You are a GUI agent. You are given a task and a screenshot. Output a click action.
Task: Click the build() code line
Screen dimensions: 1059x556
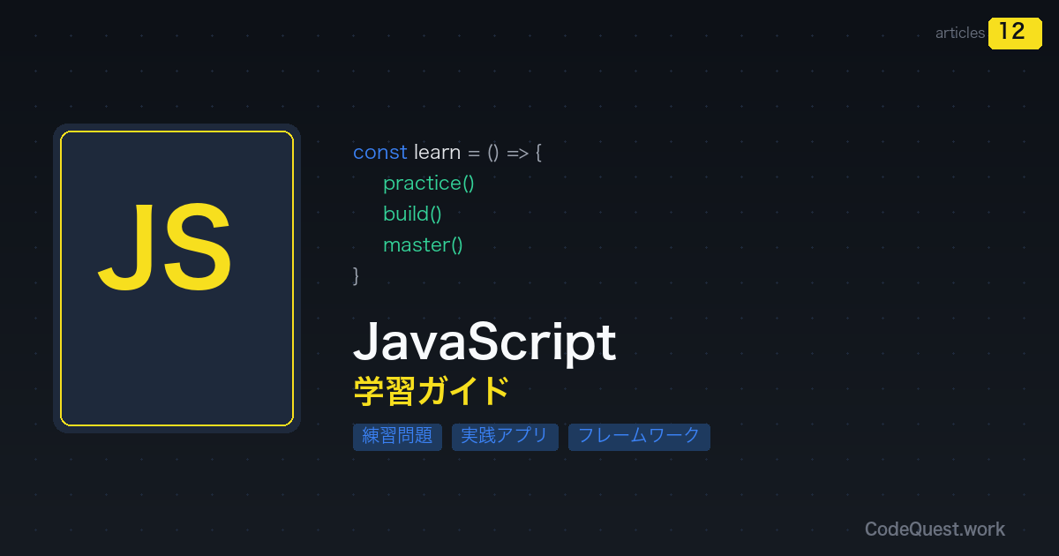point(412,214)
